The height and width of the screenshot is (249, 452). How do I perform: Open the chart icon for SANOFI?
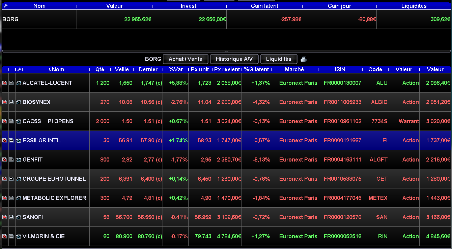[19, 217]
